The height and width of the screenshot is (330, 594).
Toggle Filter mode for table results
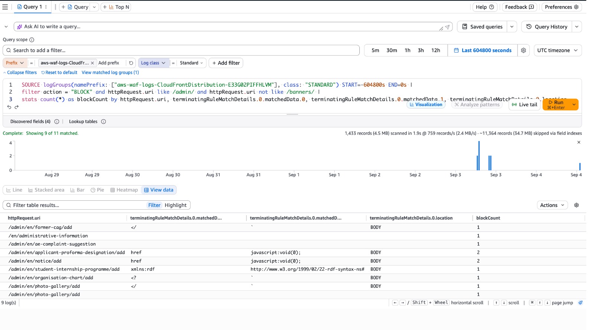coord(154,205)
